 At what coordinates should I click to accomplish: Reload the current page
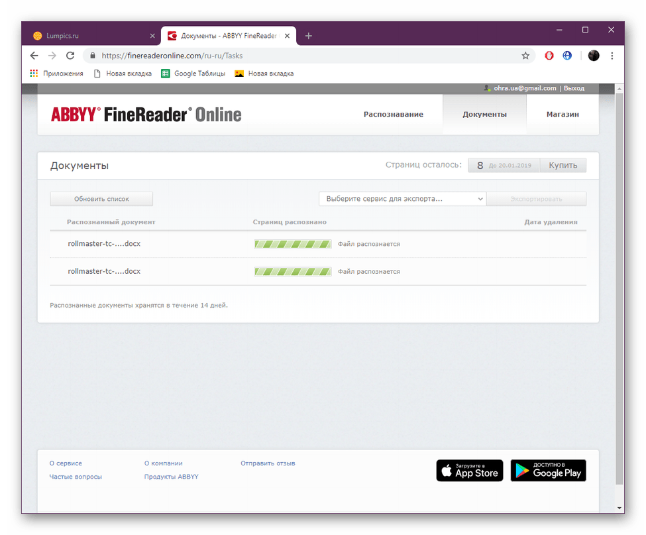click(x=70, y=56)
